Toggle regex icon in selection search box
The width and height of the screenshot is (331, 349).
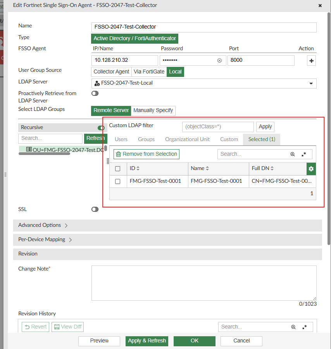click(304, 154)
